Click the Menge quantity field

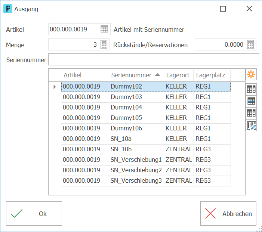click(x=74, y=44)
